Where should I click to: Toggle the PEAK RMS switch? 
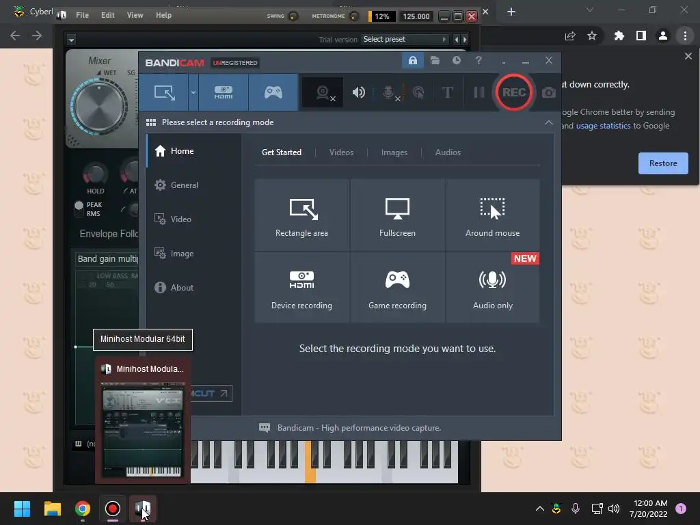pos(79,209)
